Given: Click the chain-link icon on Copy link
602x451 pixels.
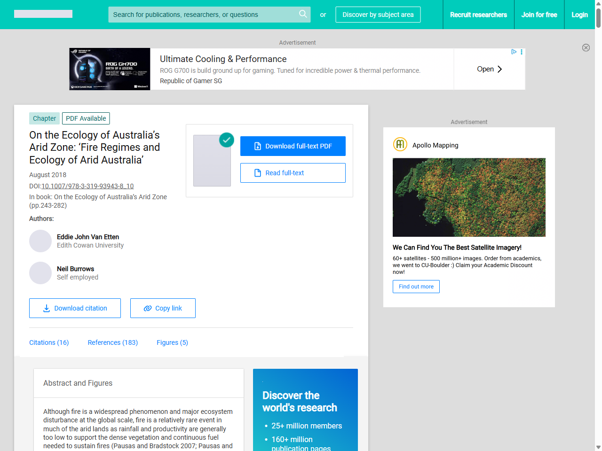Looking at the screenshot, I should 146,308.
